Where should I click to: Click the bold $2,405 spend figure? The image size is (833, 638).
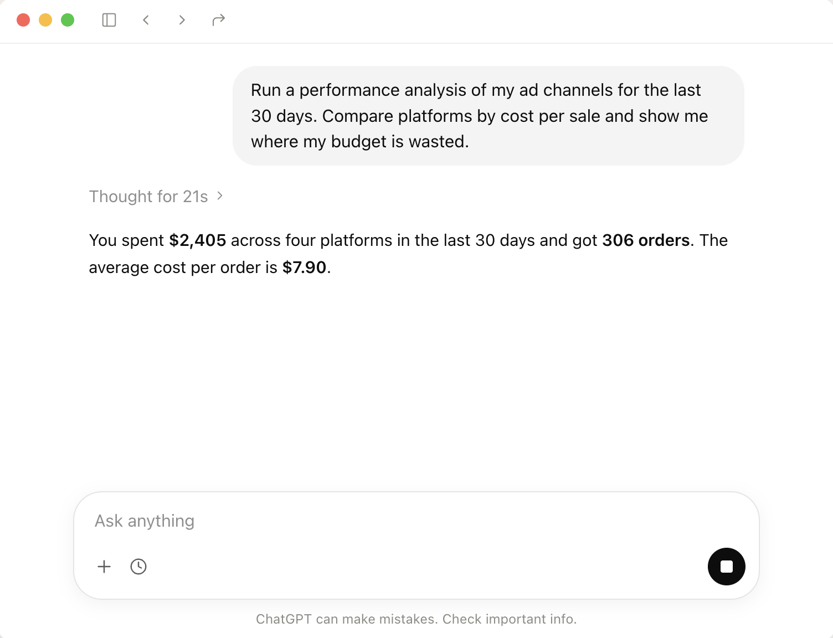(198, 240)
